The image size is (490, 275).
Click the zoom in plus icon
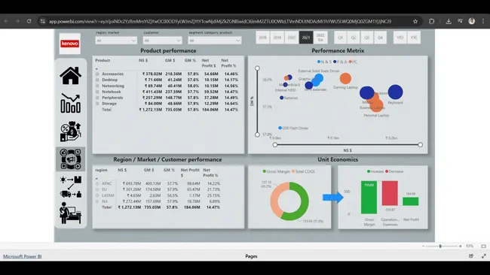[x=461, y=246]
